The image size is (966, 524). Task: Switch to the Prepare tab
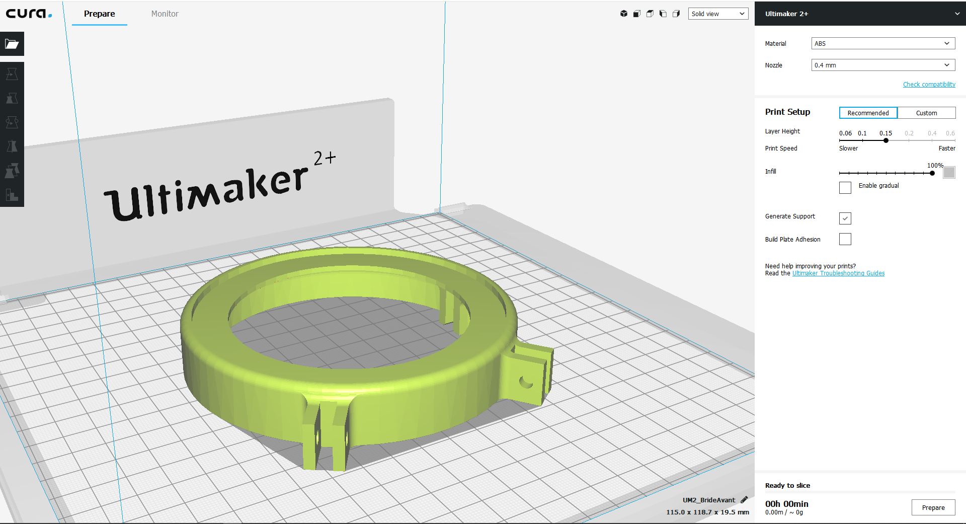click(x=100, y=14)
